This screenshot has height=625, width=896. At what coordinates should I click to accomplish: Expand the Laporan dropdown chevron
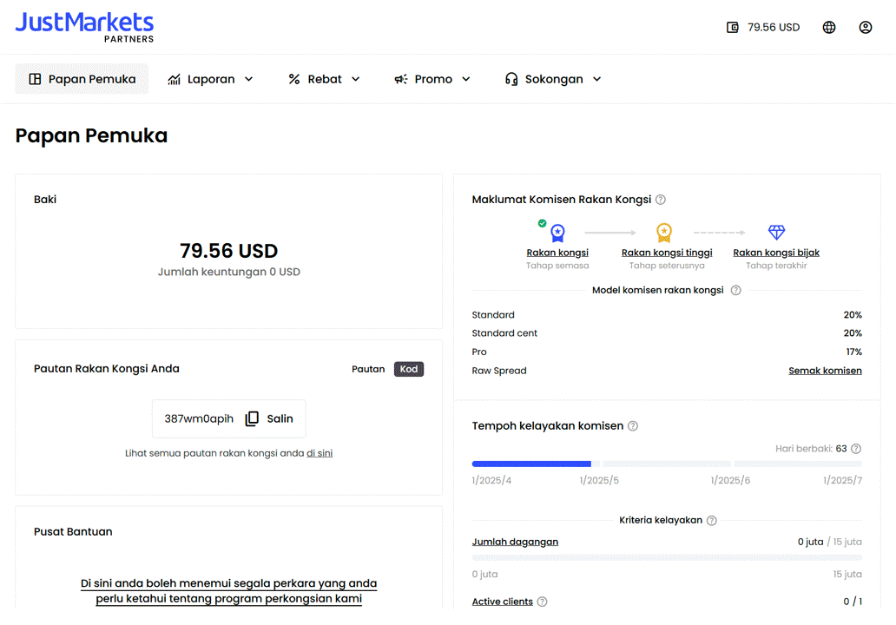[x=248, y=79]
